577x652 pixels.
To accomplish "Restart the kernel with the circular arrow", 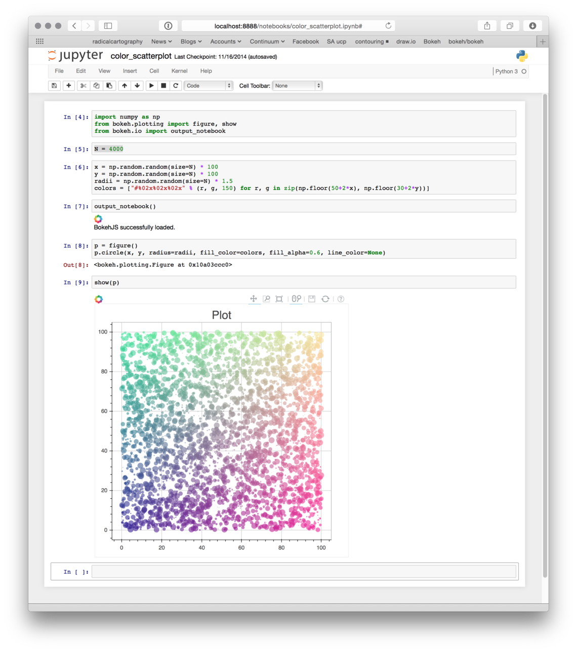I will tap(176, 85).
